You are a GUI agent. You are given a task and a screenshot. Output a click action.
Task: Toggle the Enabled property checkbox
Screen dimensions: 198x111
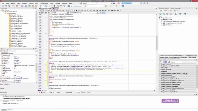pyautogui.click(x=15, y=64)
